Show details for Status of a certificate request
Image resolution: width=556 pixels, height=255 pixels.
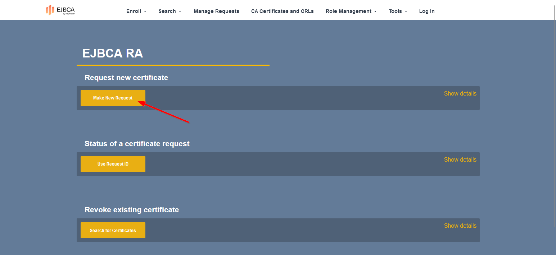460,159
